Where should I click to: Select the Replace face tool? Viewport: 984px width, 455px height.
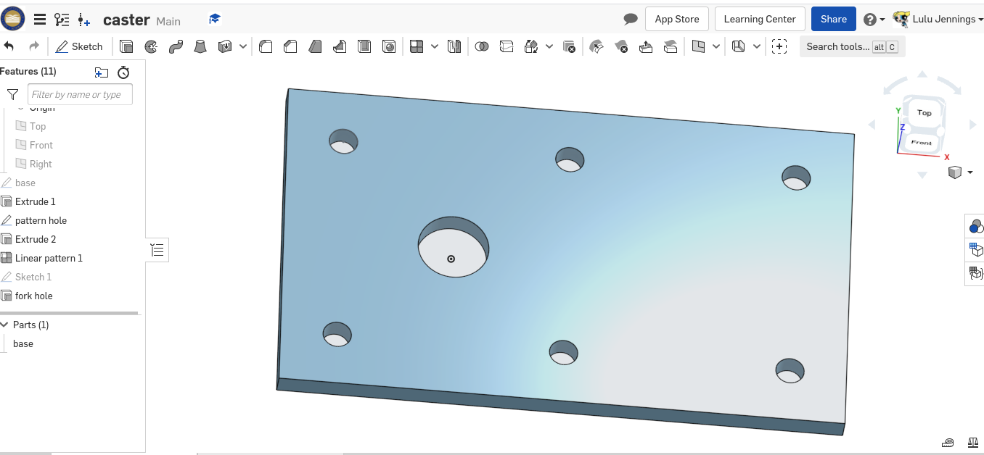(671, 46)
